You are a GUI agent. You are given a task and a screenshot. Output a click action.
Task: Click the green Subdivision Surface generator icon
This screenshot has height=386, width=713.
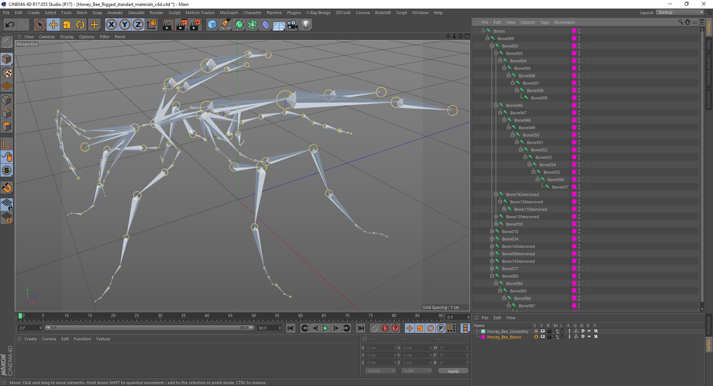[240, 25]
